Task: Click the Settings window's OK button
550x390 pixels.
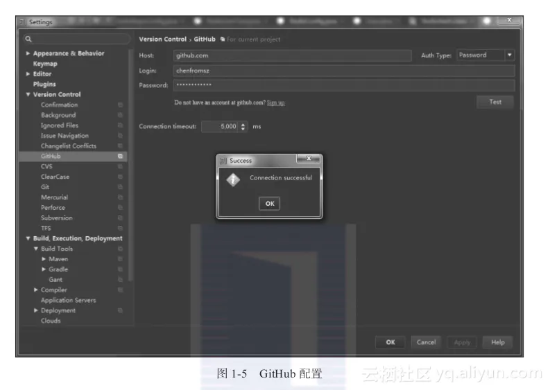Action: point(390,342)
